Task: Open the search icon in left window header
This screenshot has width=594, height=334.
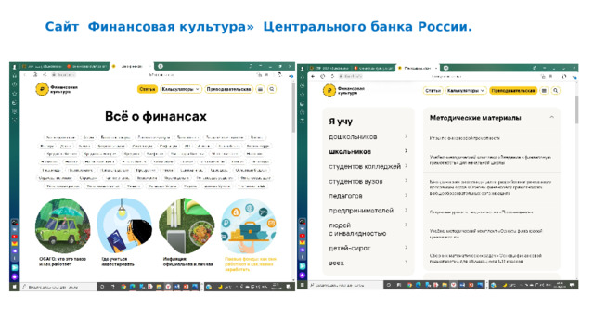Action: (272, 89)
